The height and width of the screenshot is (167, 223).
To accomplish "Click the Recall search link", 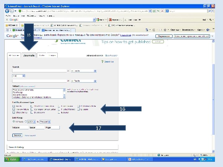I will click(30, 135).
